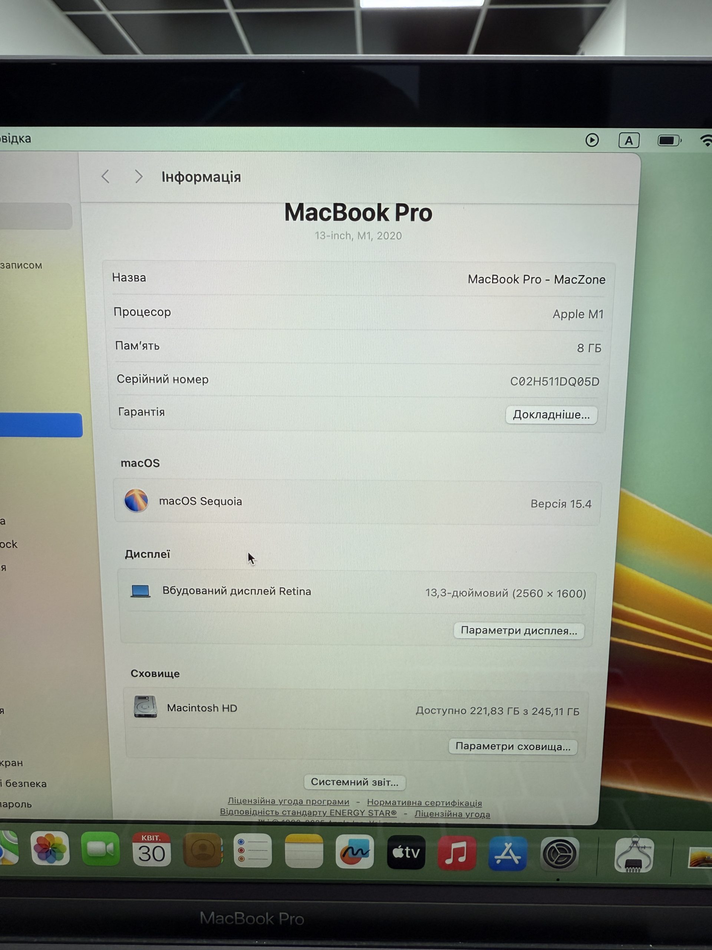This screenshot has width=712, height=950.
Task: Open the Calendar icon showing 30
Action: point(152,849)
